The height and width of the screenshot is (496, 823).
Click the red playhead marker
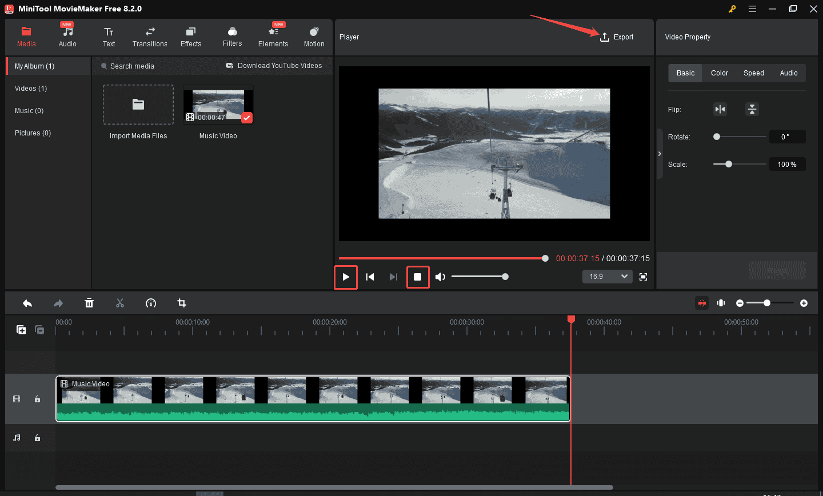[571, 319]
